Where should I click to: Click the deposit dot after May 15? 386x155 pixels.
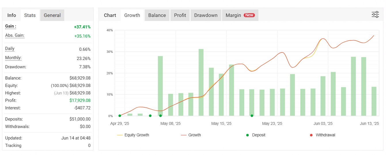tap(252, 116)
